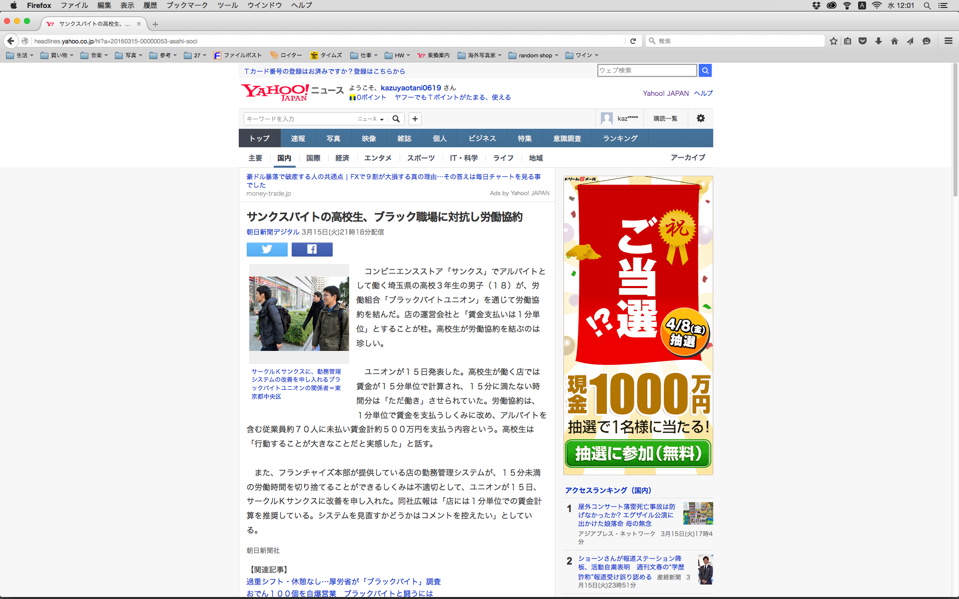Viewport: 959px width, 599px height.
Task: Go to Firefox home page icon
Action: [x=894, y=41]
